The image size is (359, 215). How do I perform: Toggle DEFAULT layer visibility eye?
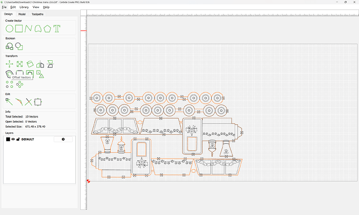13,139
